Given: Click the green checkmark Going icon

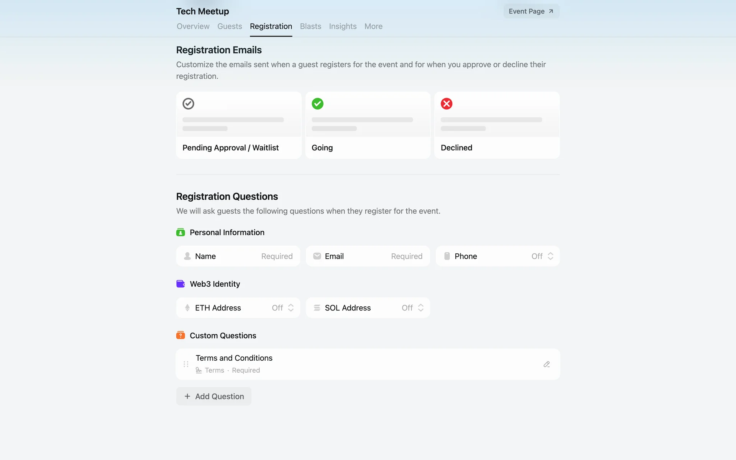Looking at the screenshot, I should (x=317, y=103).
